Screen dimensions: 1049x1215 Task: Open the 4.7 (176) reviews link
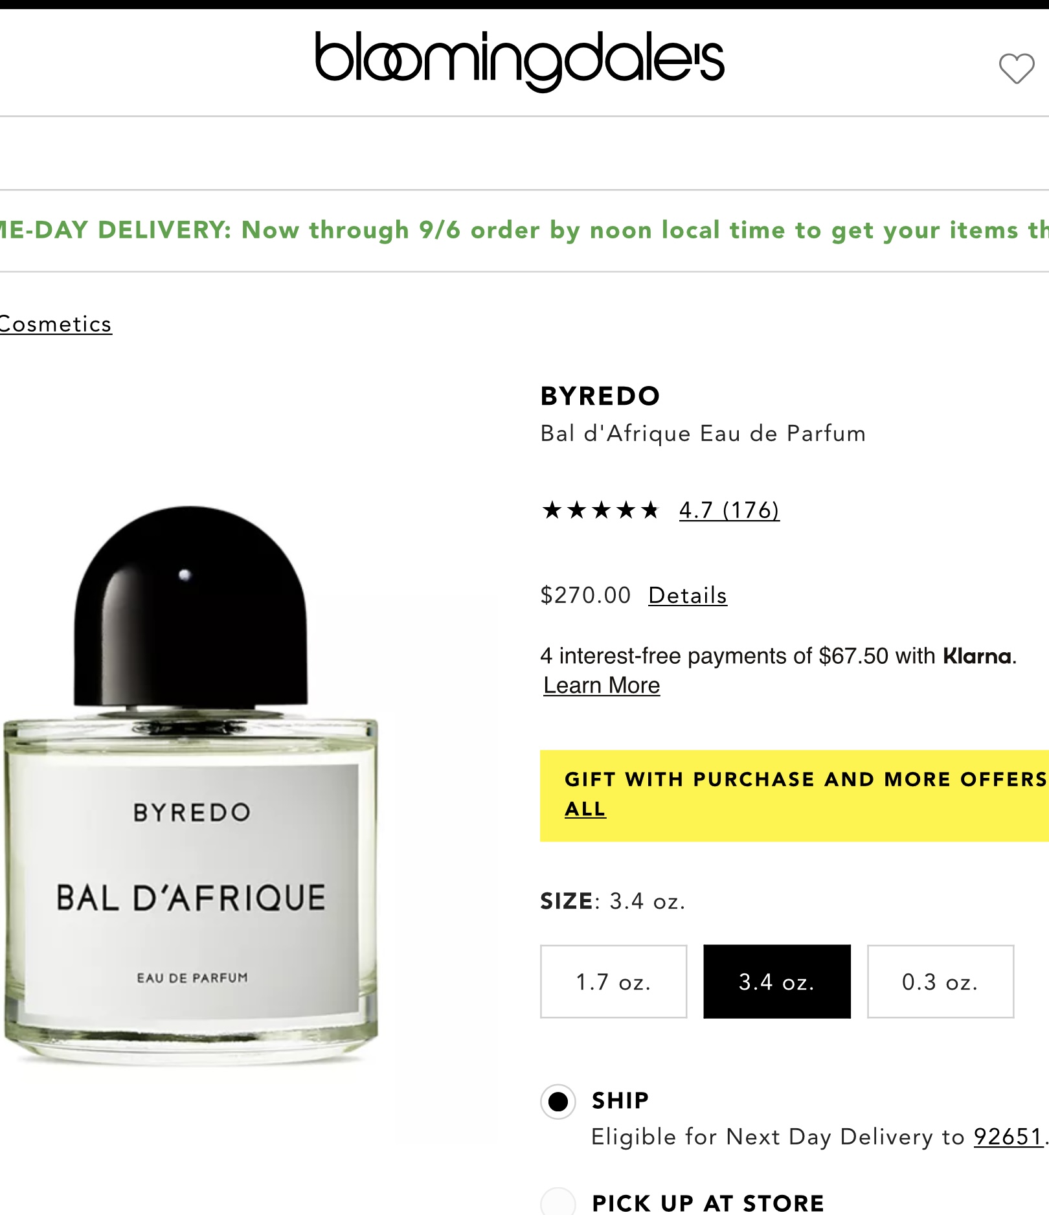point(729,510)
